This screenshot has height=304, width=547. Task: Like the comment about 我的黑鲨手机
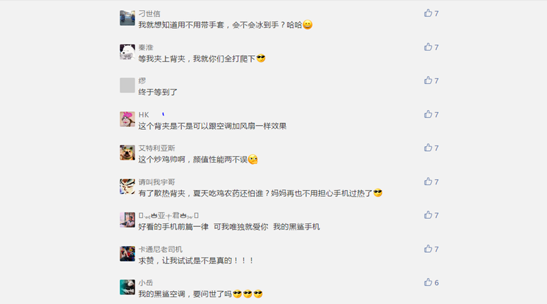tap(428, 215)
